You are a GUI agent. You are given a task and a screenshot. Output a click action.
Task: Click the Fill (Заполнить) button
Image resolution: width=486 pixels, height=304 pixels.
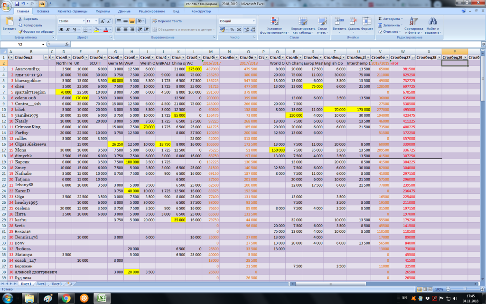pos(392,25)
